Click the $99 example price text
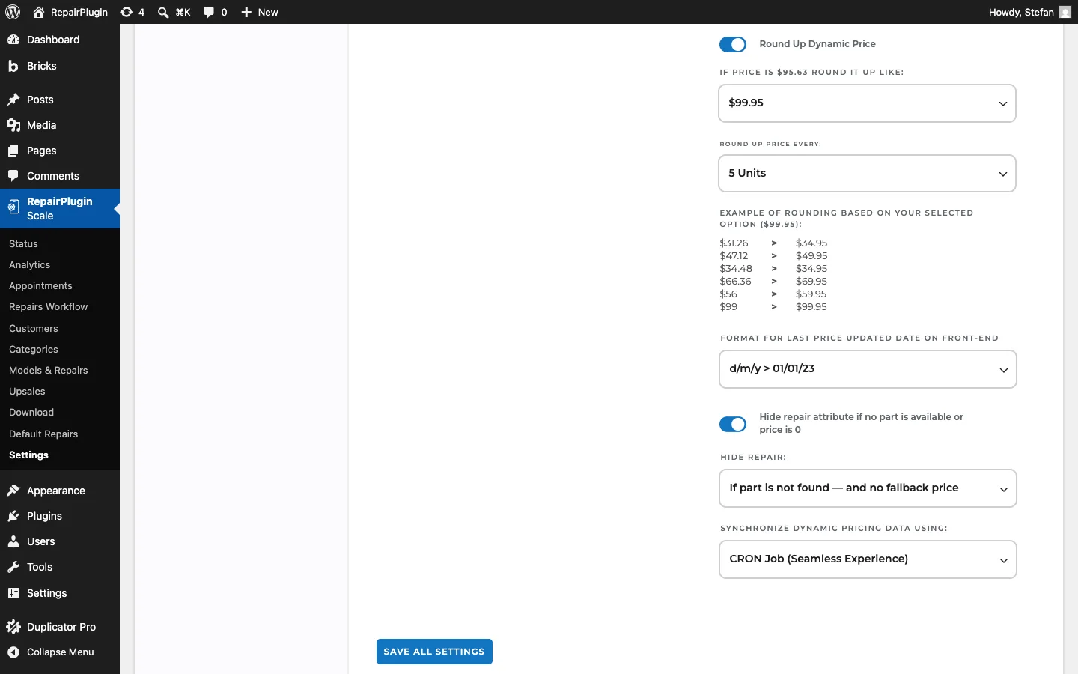 728,307
